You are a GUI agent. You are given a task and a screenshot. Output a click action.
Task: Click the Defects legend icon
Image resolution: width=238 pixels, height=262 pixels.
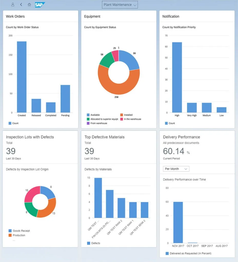(x=89, y=243)
